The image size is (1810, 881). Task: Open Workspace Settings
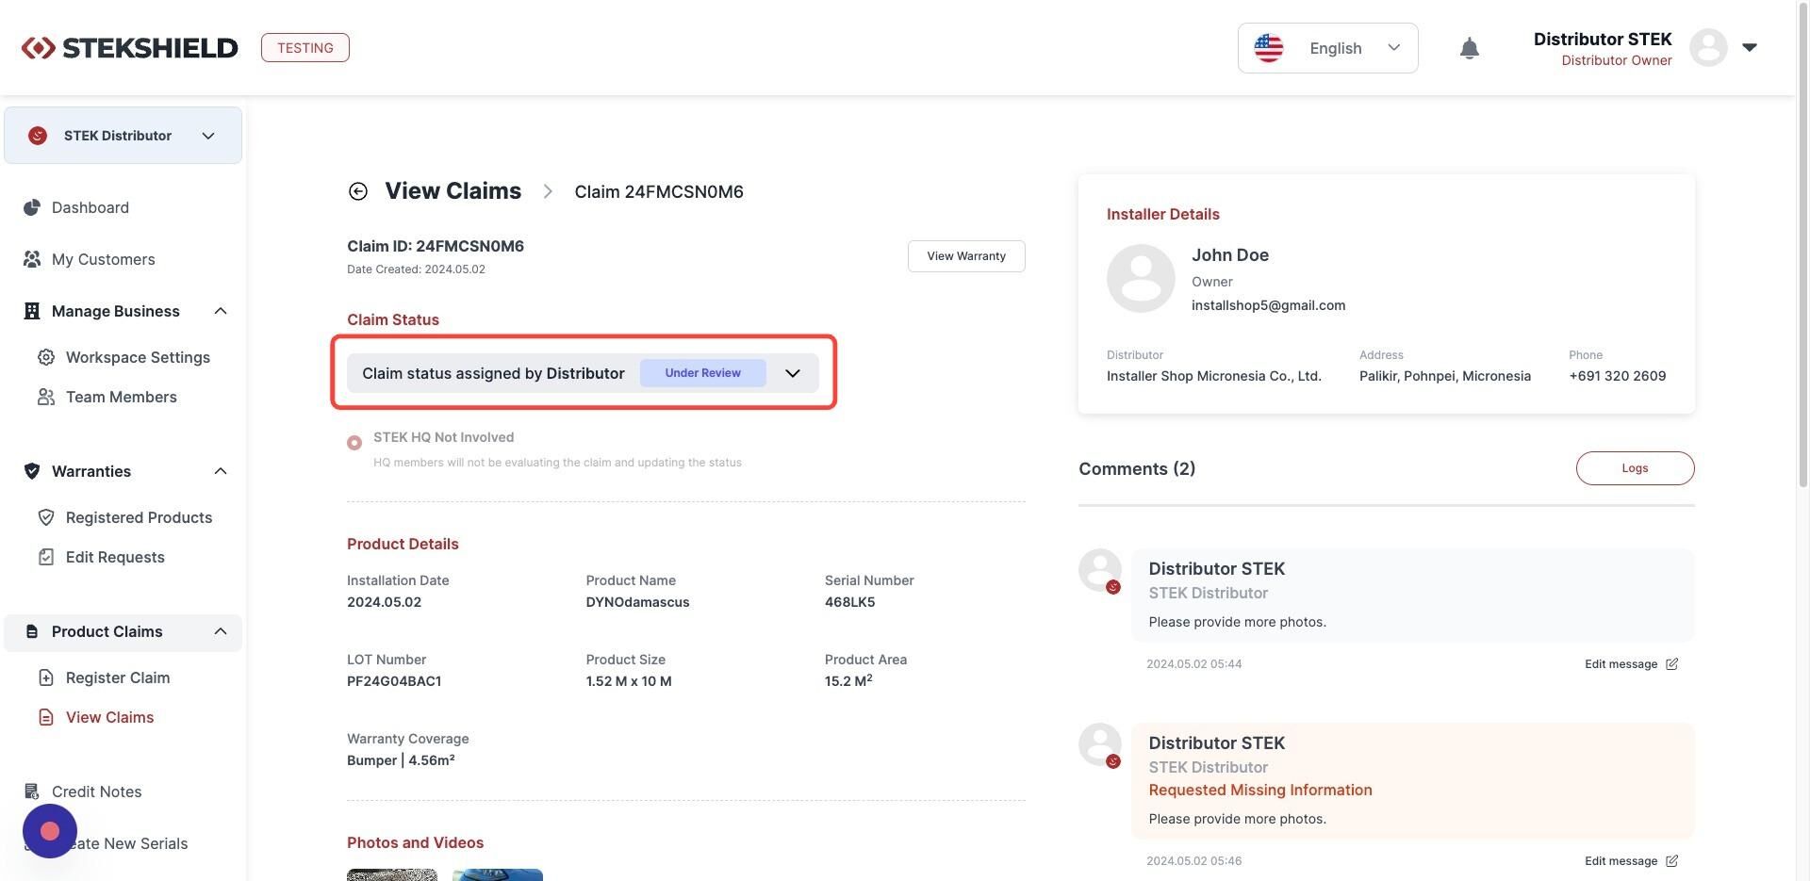tap(138, 357)
